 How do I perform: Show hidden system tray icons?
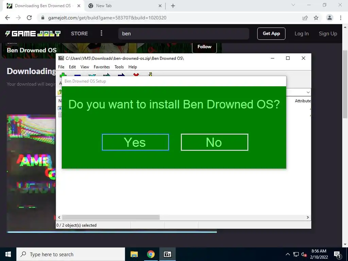[x=288, y=254]
